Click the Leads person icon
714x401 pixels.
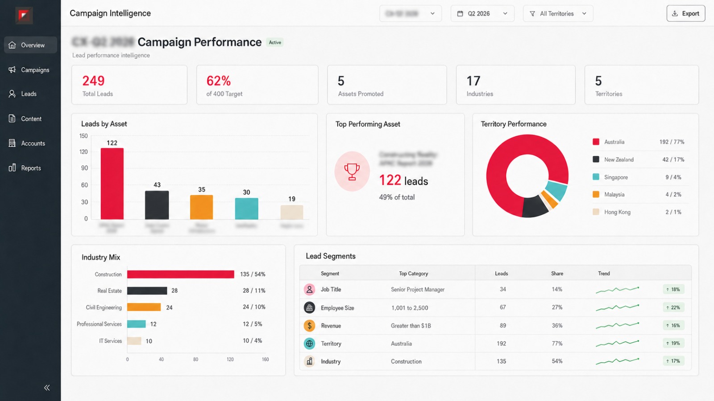[x=12, y=94]
